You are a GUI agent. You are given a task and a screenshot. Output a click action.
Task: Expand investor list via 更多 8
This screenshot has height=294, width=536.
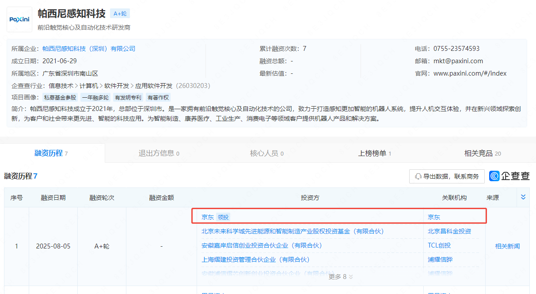(341, 277)
